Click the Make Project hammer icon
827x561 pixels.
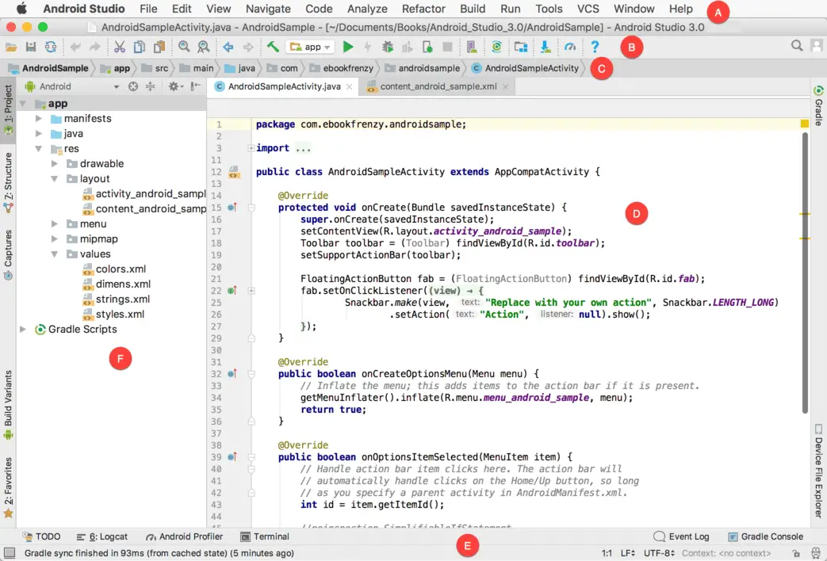[273, 48]
